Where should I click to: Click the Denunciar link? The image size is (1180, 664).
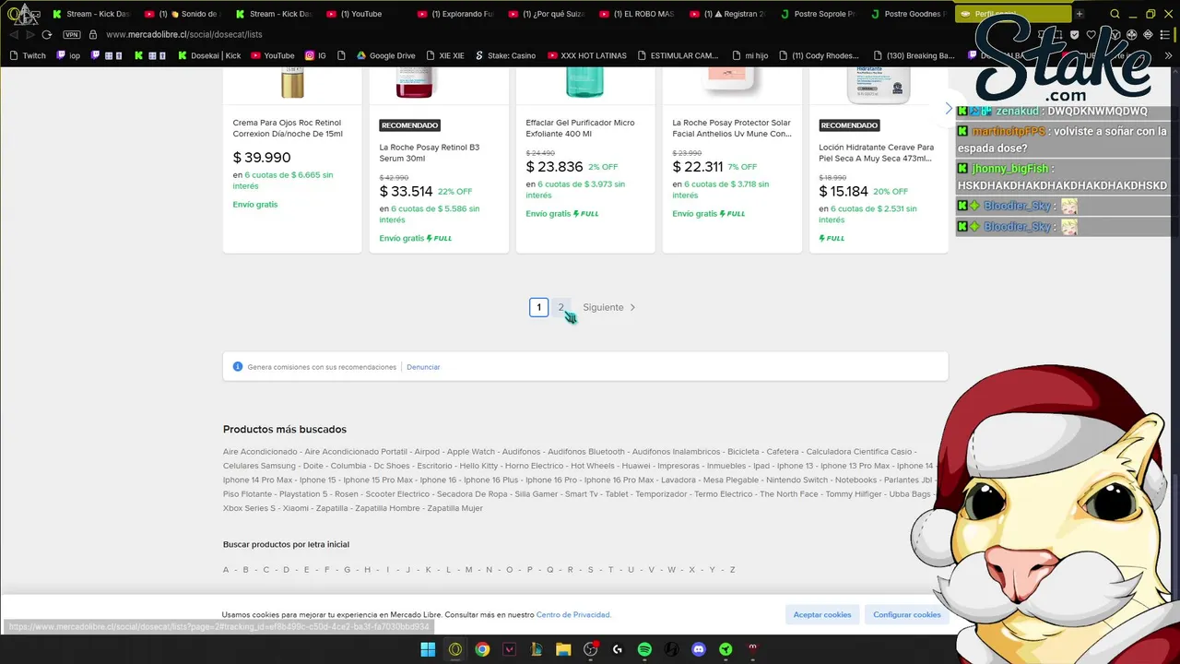pos(423,367)
